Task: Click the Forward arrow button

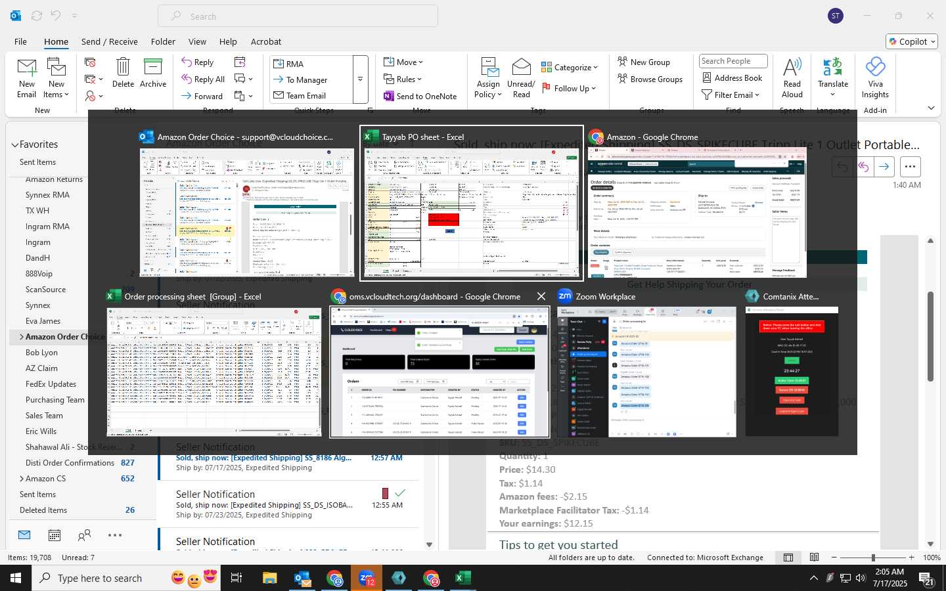Action: pyautogui.click(x=202, y=97)
